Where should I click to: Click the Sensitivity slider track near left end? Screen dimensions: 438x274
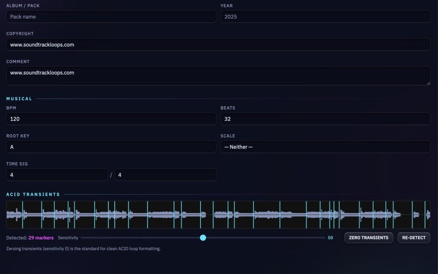point(86,238)
